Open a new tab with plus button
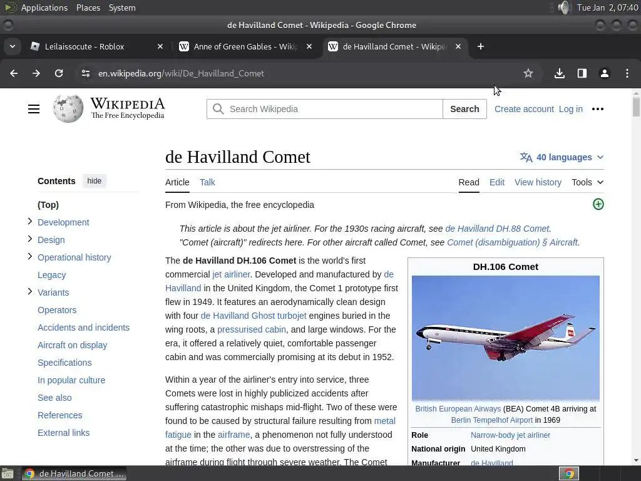 (481, 46)
